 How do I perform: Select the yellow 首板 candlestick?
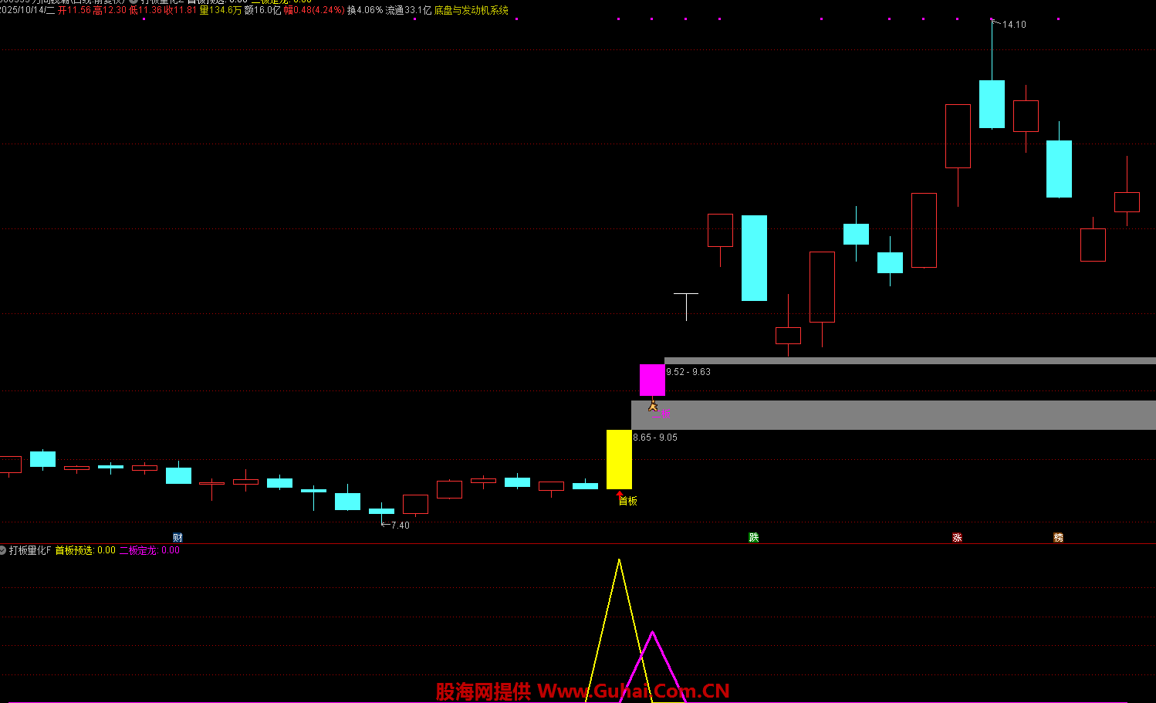coord(619,459)
